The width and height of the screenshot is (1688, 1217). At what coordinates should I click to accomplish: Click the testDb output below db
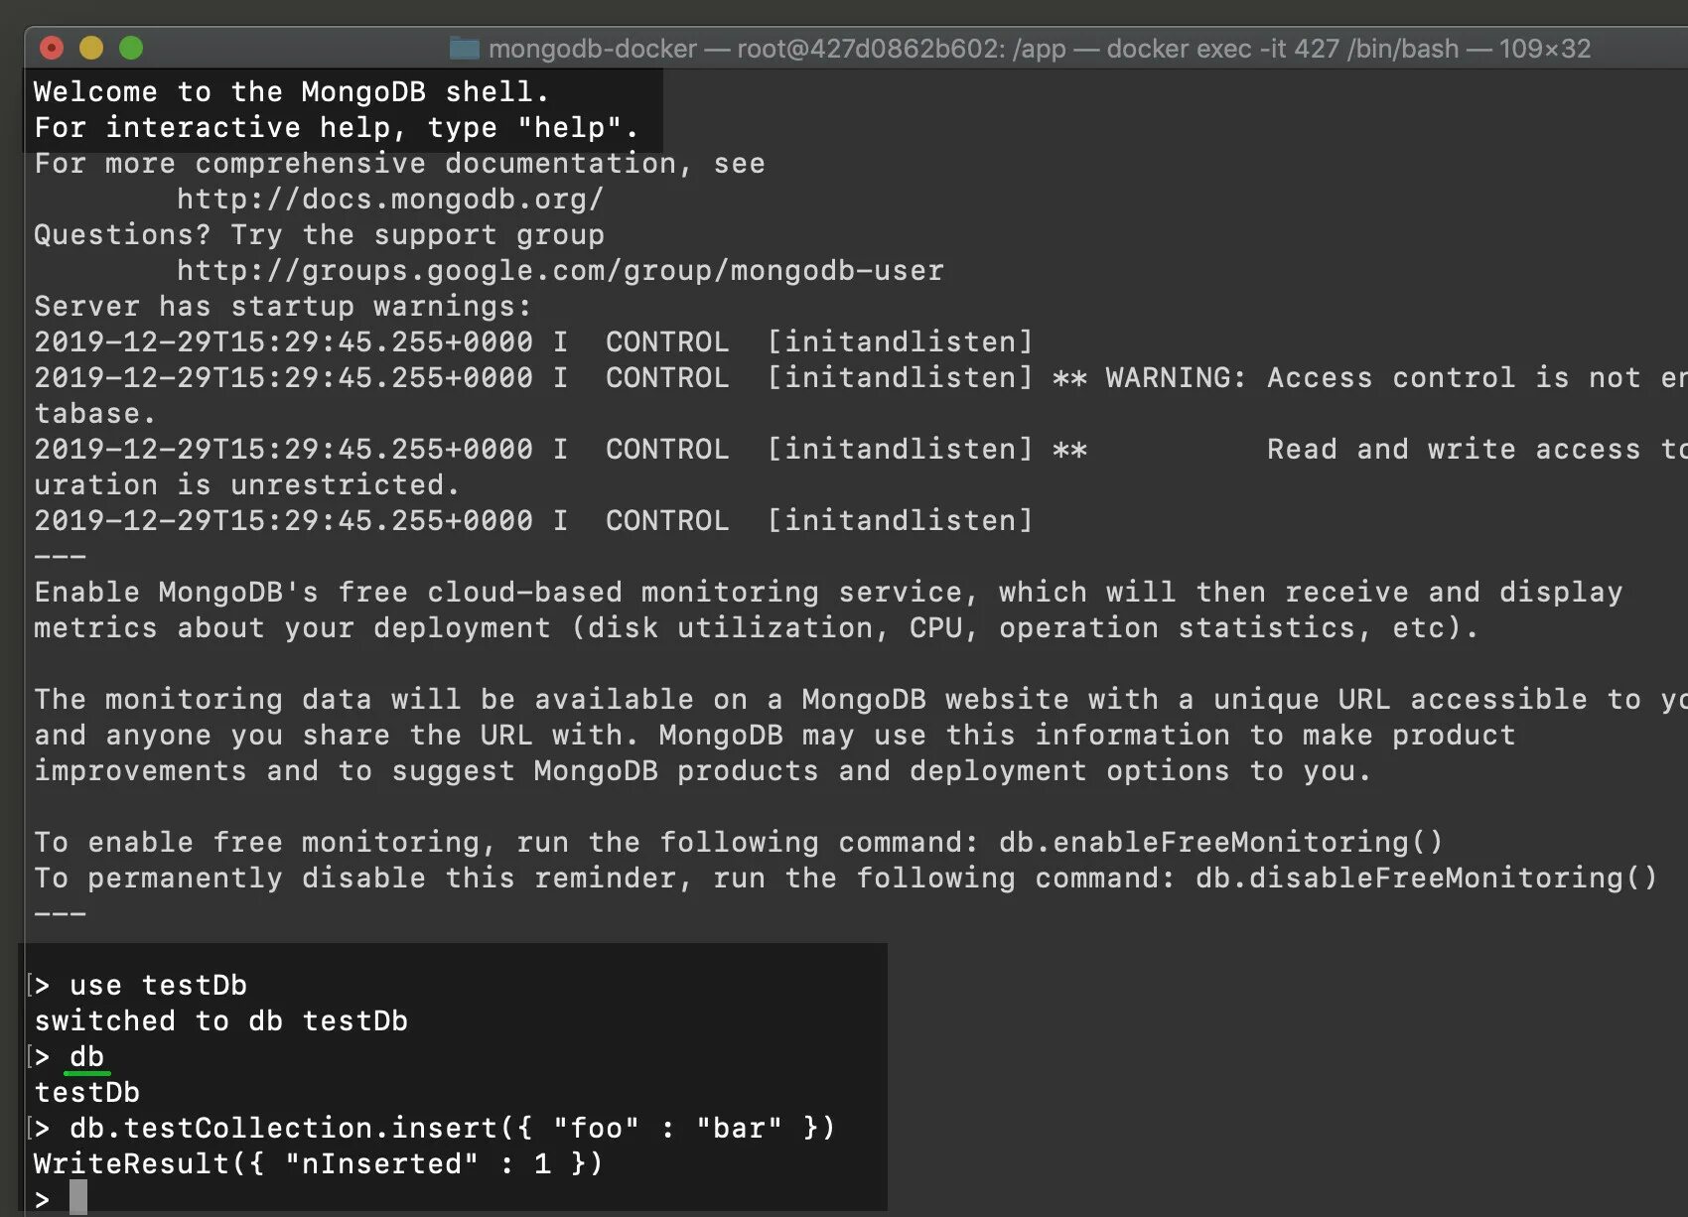[x=86, y=1092]
